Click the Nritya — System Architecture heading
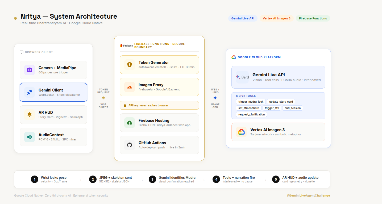The height and width of the screenshot is (204, 382). pyautogui.click(x=69, y=16)
